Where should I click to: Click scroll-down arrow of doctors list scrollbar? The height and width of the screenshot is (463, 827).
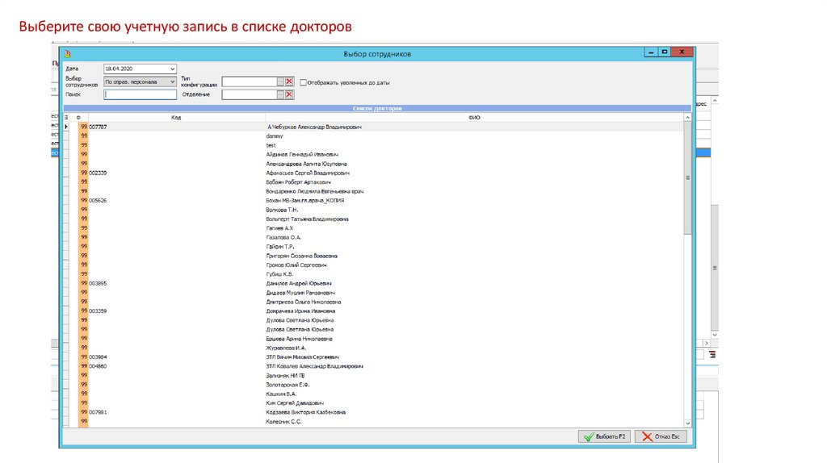pyautogui.click(x=688, y=423)
